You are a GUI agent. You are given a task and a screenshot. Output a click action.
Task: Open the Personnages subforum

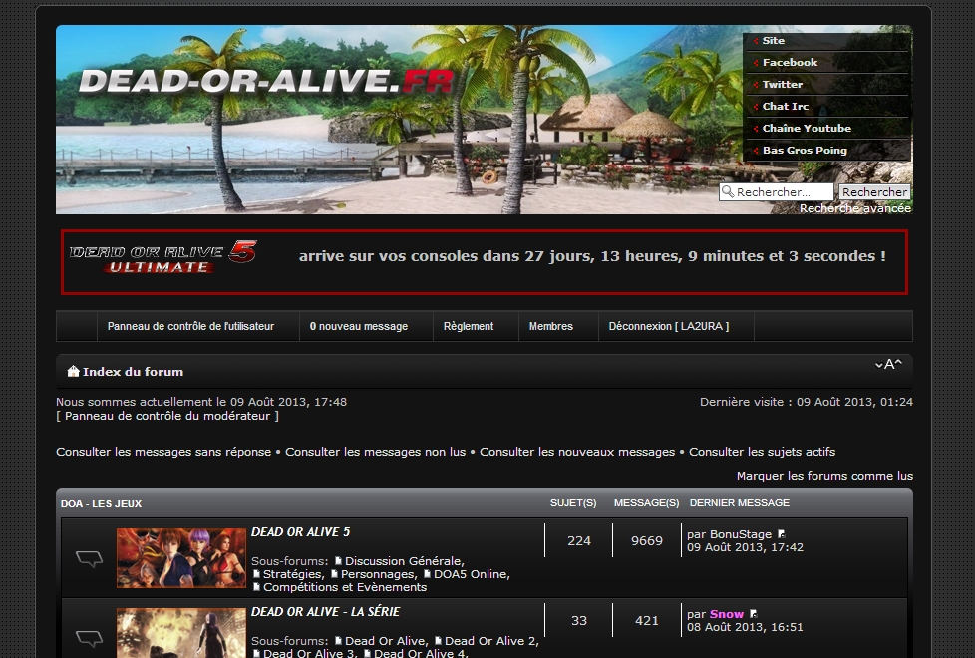point(379,574)
